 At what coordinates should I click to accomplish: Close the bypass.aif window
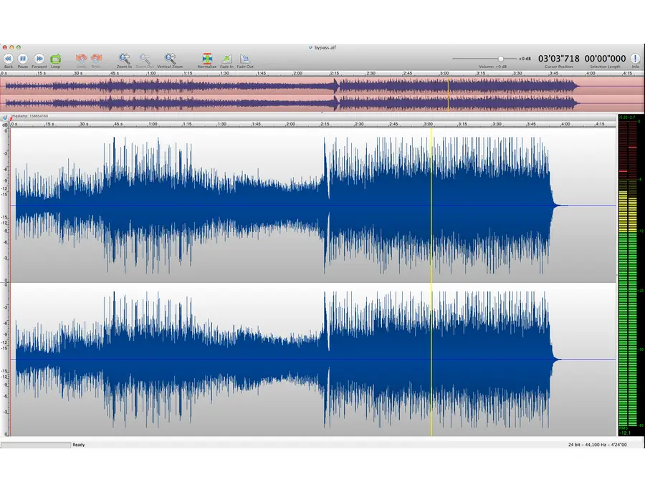click(x=5, y=48)
